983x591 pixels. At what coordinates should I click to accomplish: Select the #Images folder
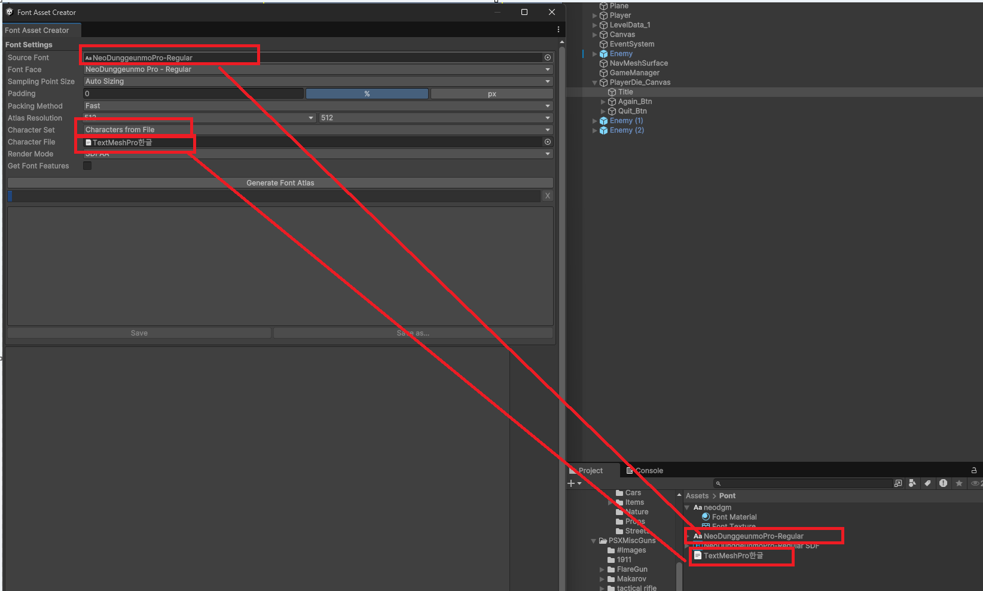tap(631, 550)
